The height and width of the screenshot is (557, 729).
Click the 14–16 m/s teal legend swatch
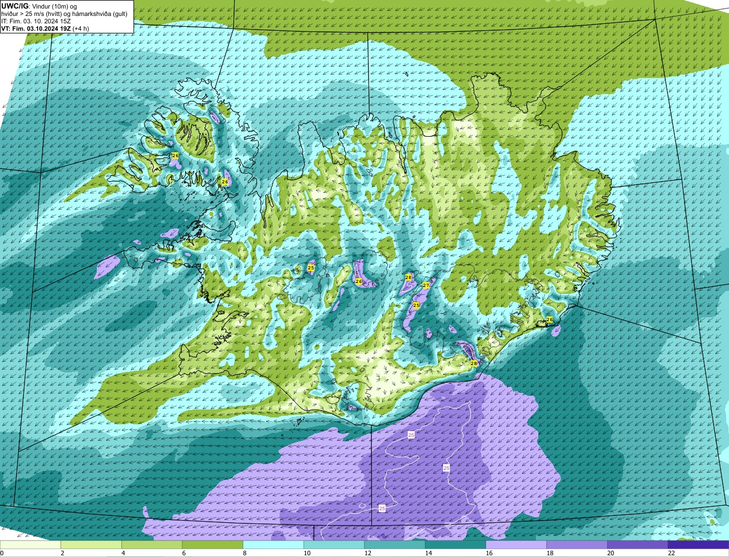(x=456, y=544)
